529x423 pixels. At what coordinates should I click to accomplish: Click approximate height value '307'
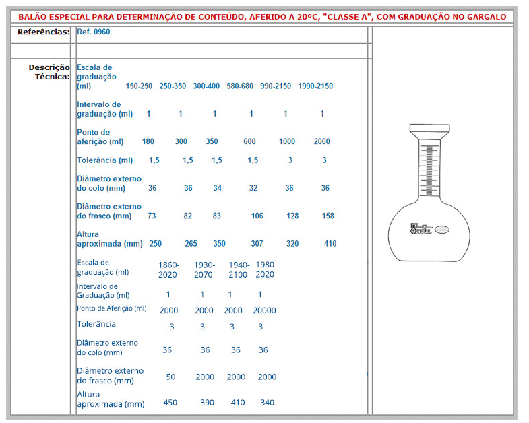point(257,244)
